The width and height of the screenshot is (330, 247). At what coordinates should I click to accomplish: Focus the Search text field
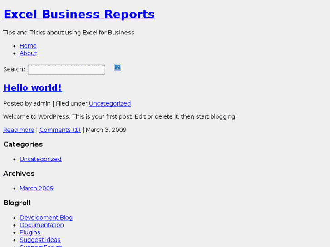tap(67, 70)
